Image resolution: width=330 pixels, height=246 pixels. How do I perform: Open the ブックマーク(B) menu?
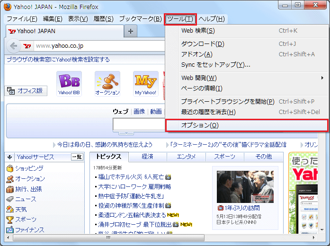[140, 19]
